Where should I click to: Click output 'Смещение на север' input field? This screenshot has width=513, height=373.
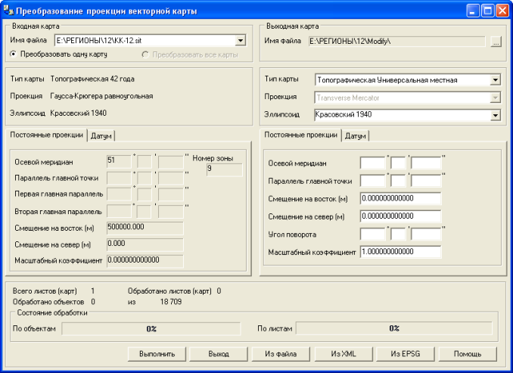point(400,216)
